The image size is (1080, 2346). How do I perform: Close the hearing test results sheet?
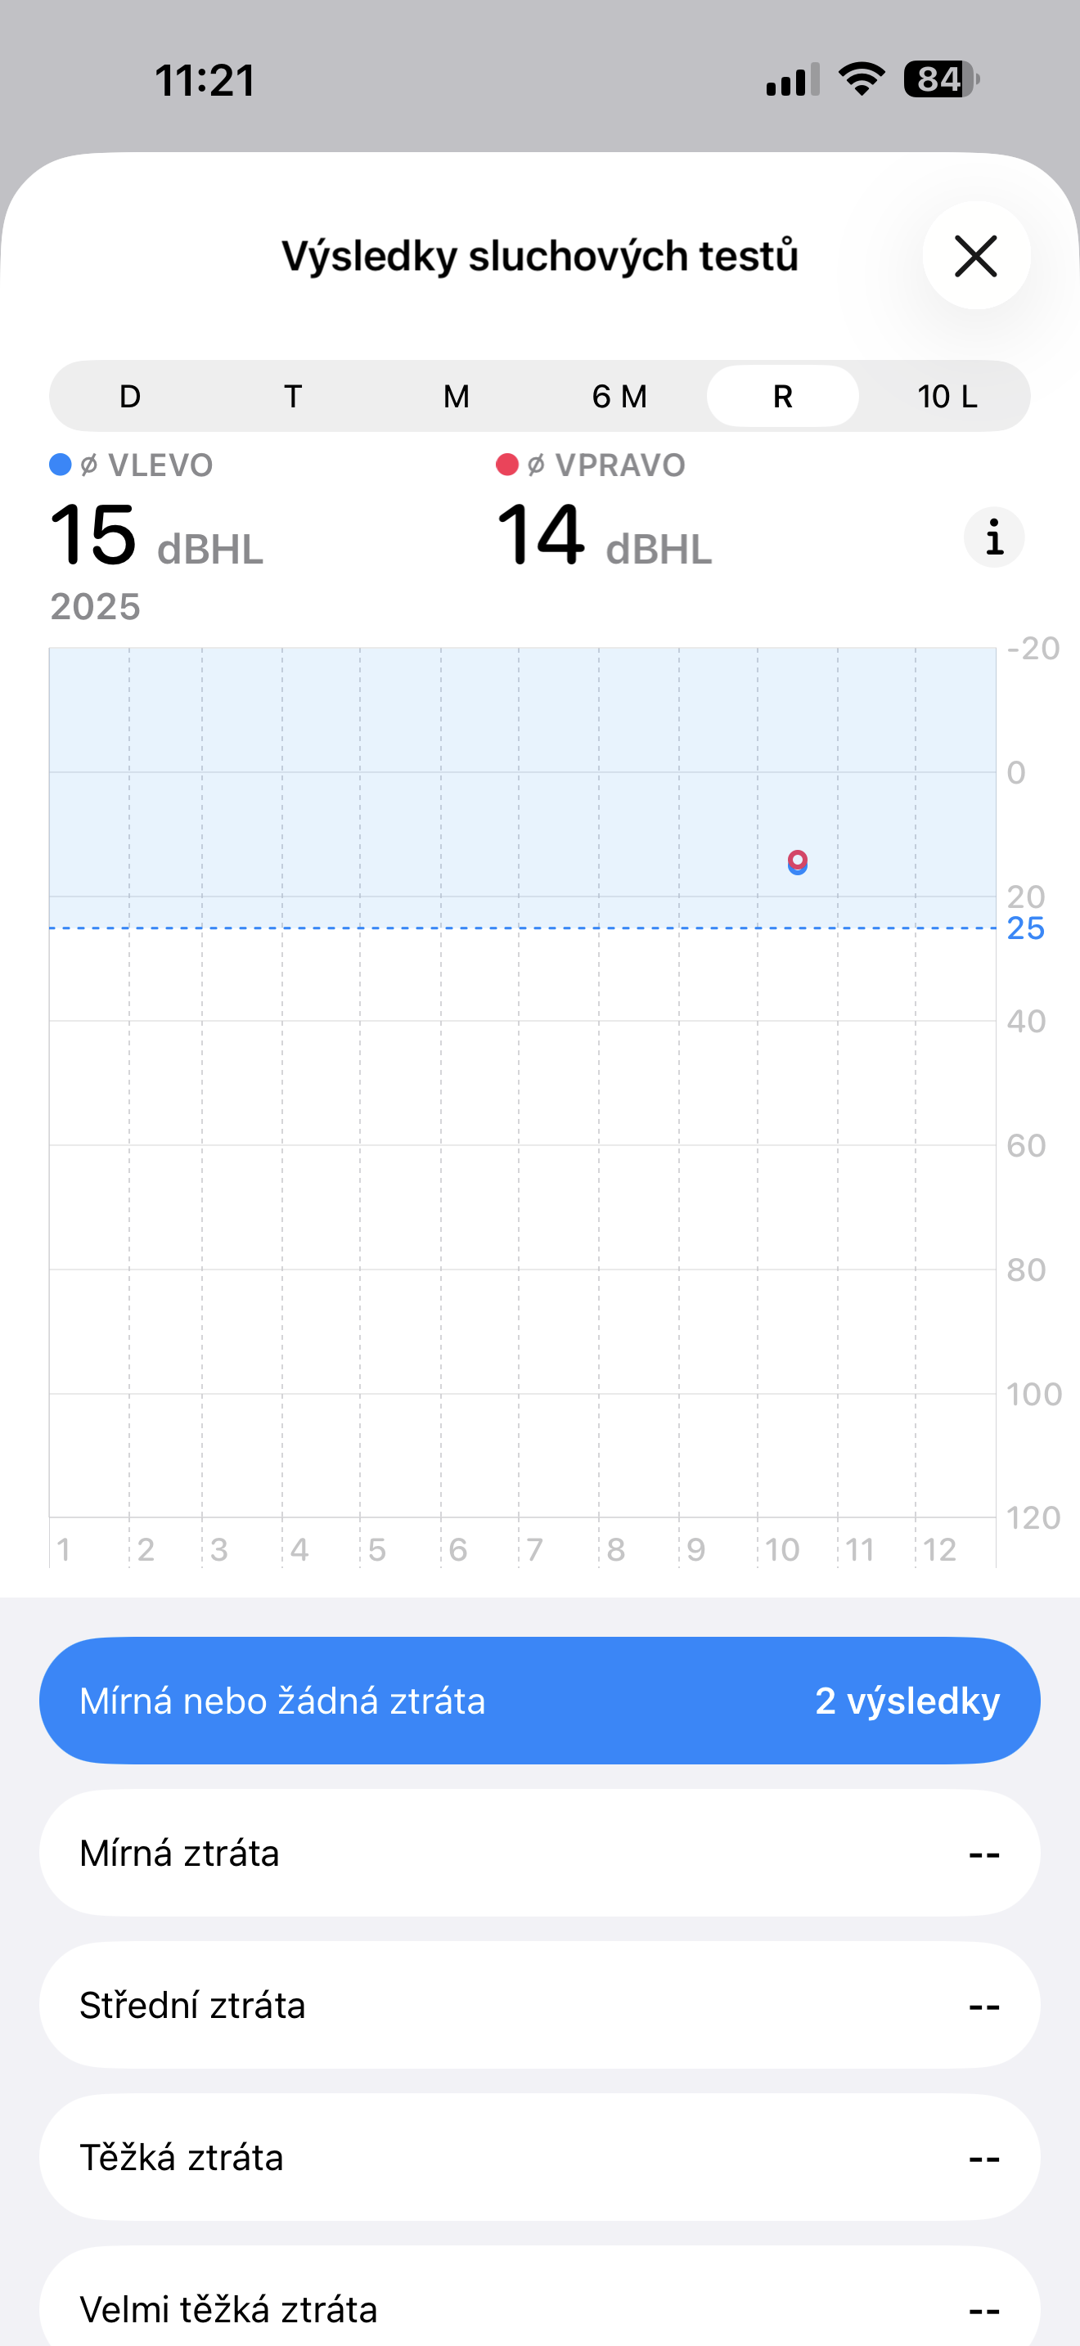click(x=975, y=256)
